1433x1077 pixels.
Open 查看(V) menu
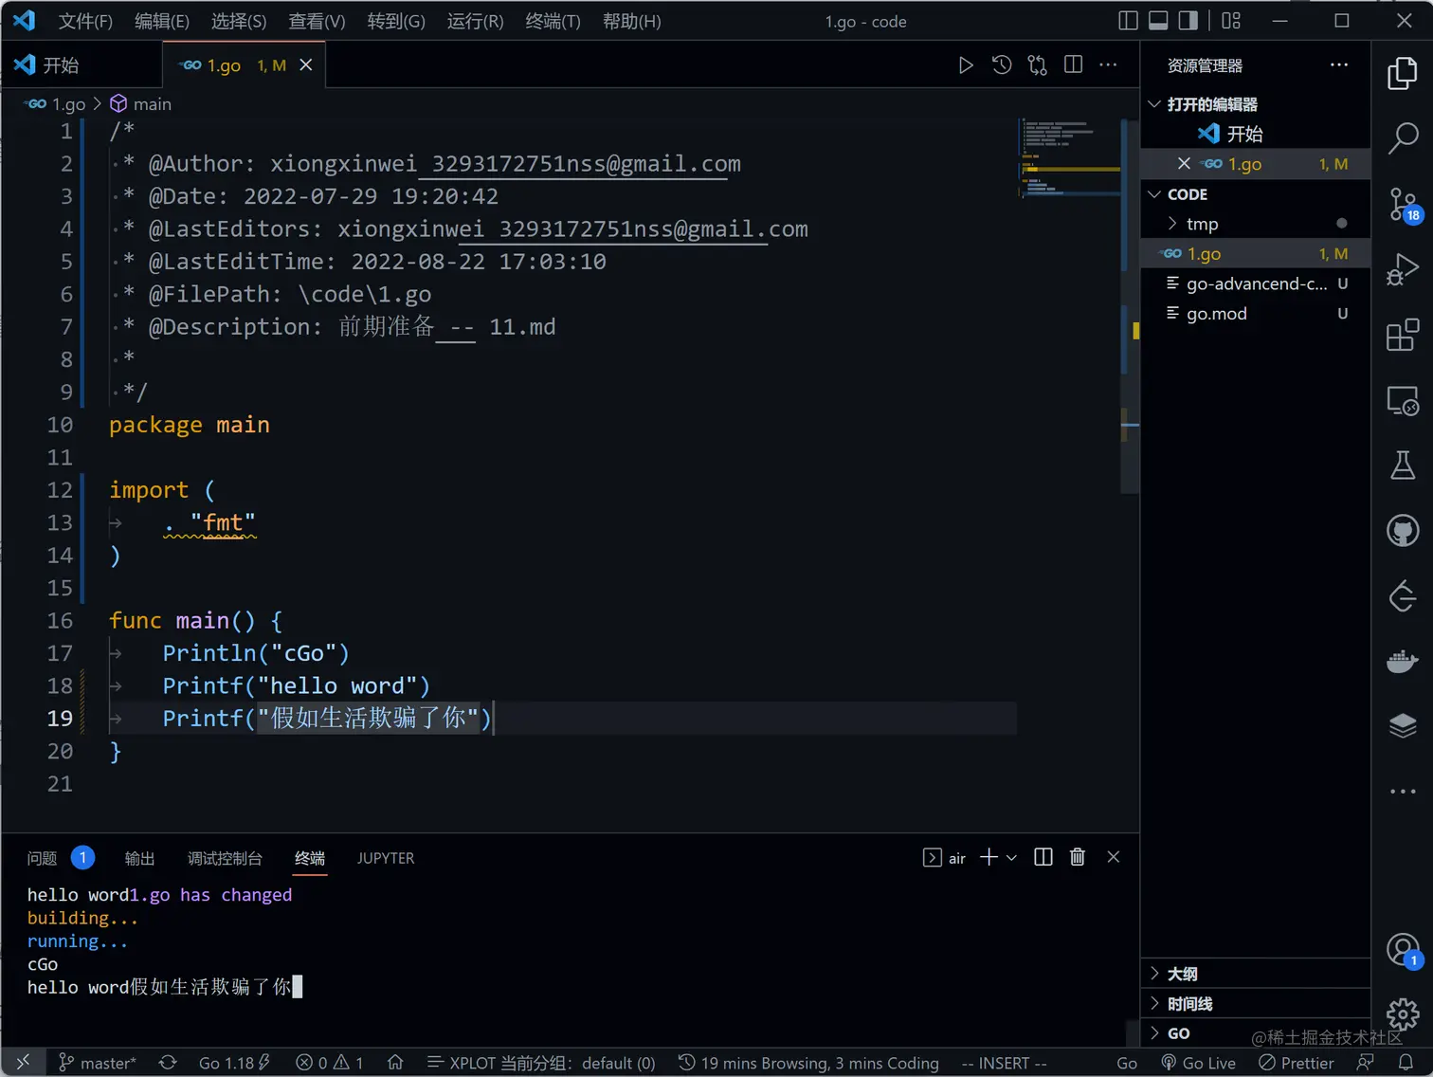[x=317, y=21]
